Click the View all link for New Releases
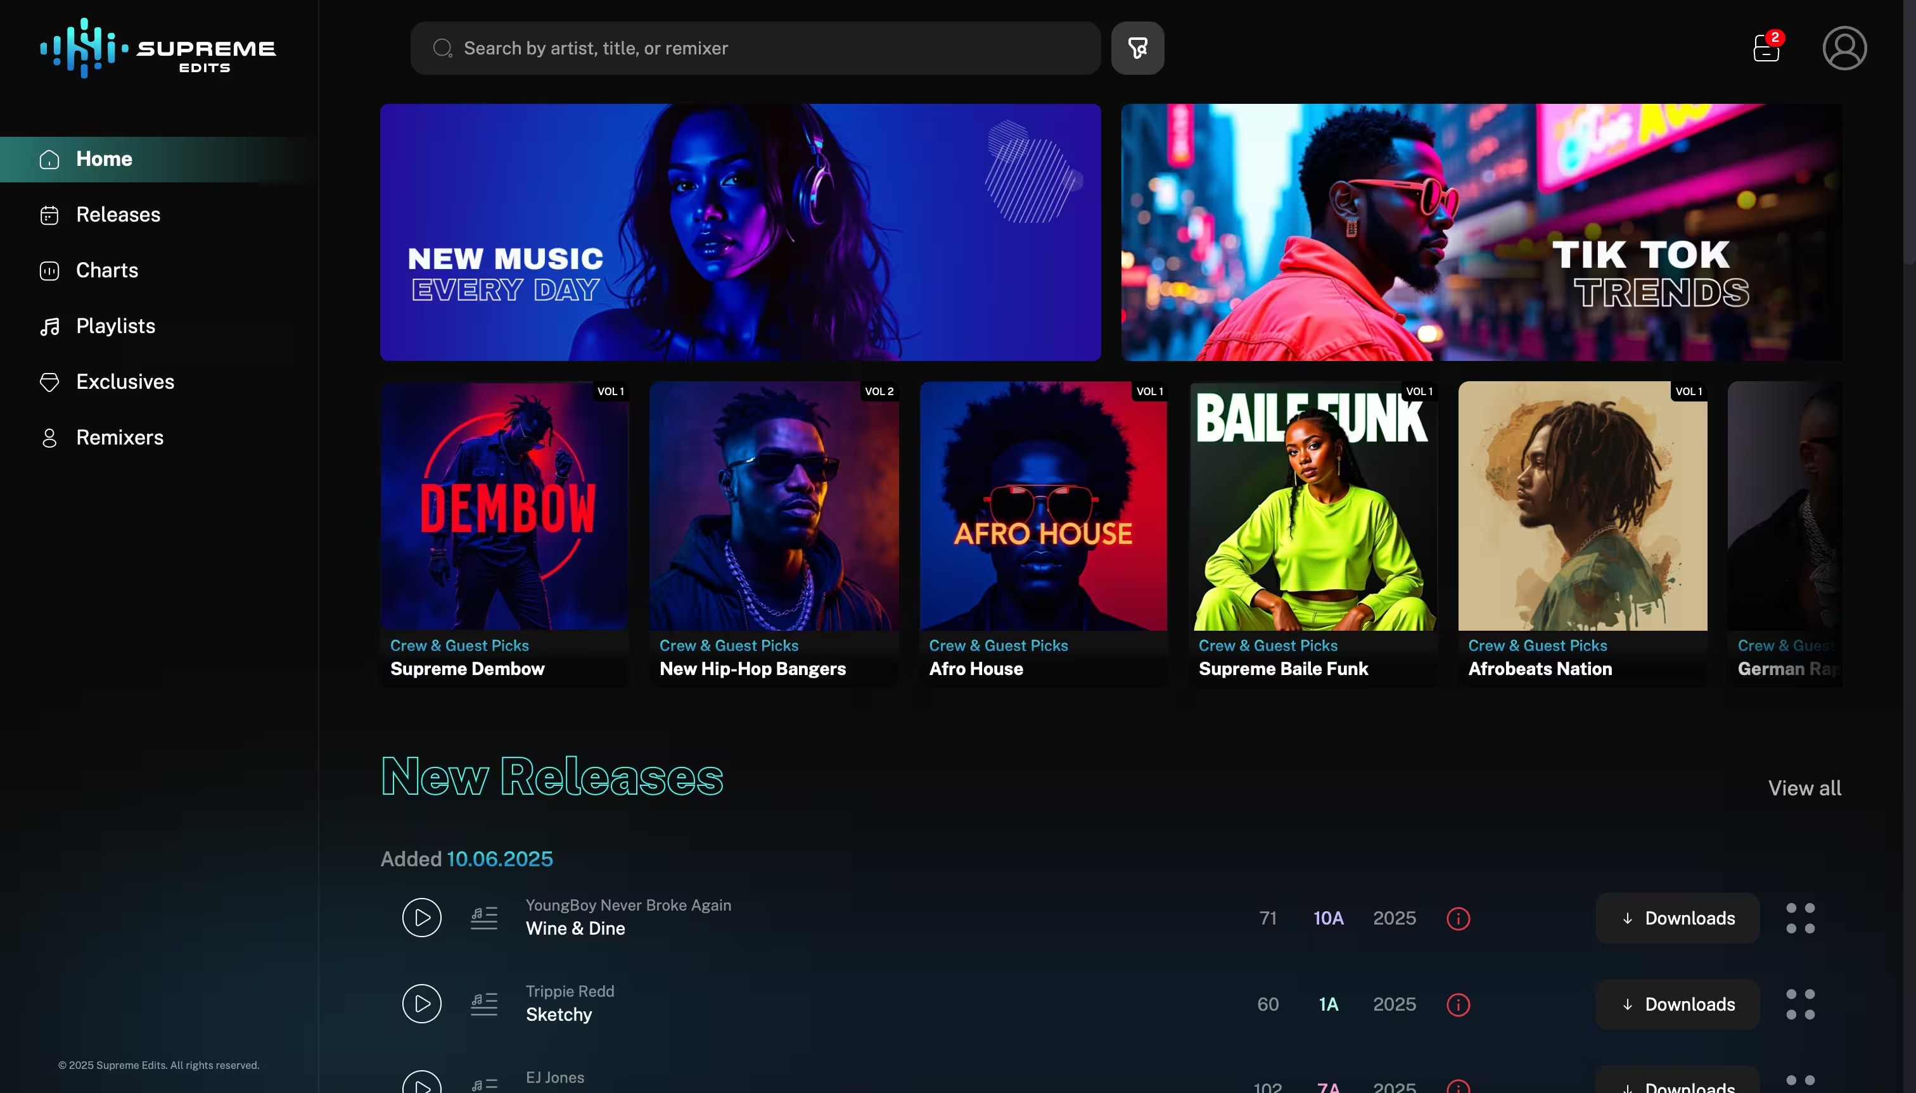The width and height of the screenshot is (1916, 1093). [1803, 788]
